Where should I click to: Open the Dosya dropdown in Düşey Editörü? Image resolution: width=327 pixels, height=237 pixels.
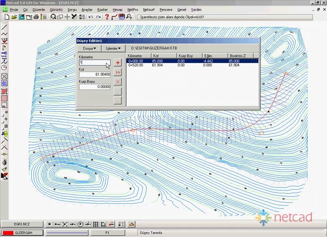coord(89,48)
